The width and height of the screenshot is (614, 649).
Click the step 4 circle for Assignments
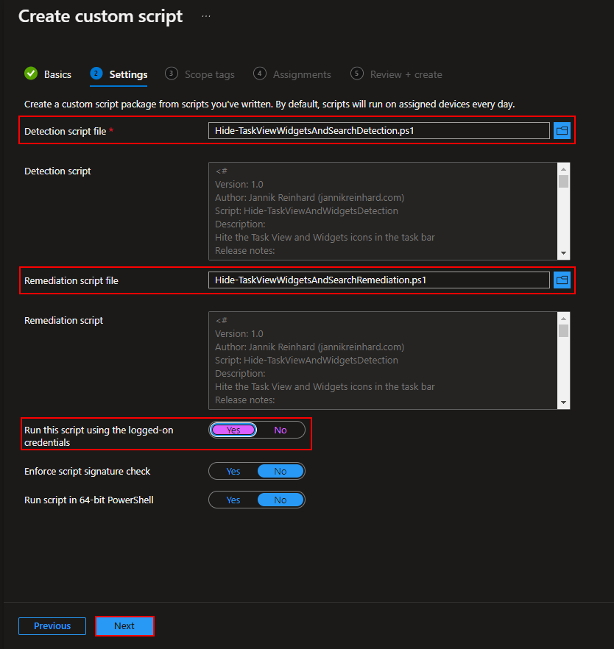[x=260, y=74]
